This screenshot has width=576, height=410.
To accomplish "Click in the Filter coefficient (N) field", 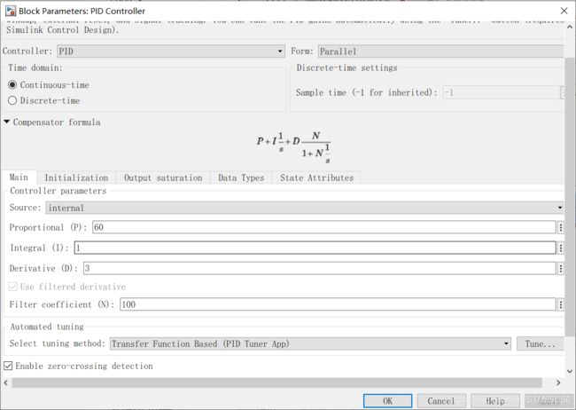I will [x=338, y=304].
